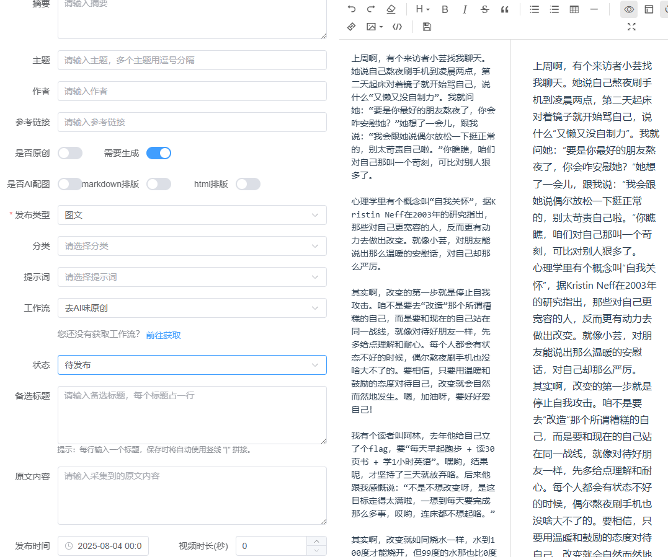Click preview text 上周啊，有个来访者小芸找
The width and height of the screenshot is (668, 557).
pos(592,66)
